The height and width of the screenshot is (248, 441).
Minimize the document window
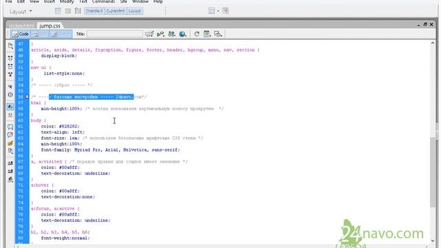point(418,25)
